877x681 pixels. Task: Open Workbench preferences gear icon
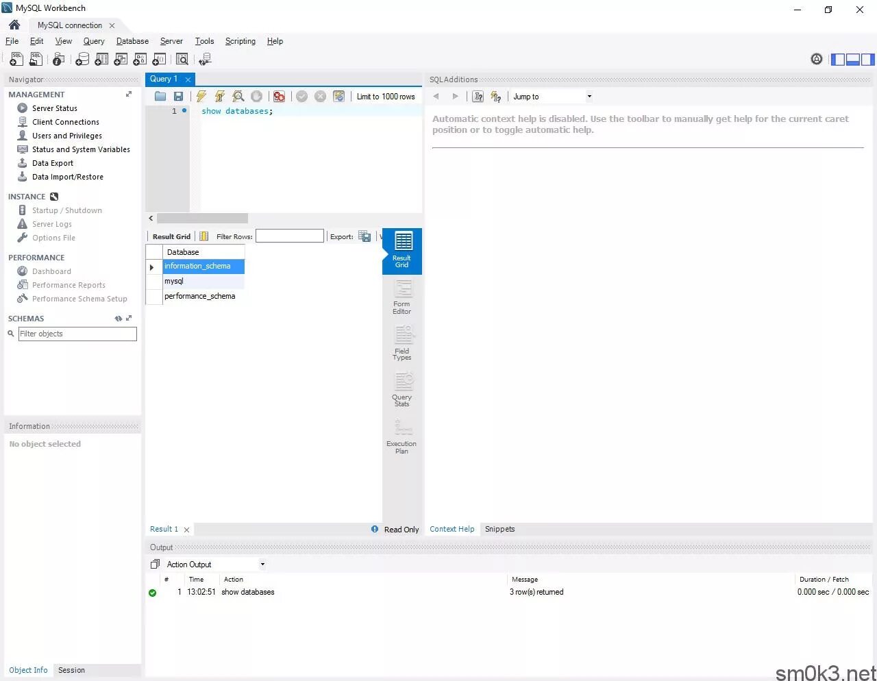pyautogui.click(x=817, y=60)
